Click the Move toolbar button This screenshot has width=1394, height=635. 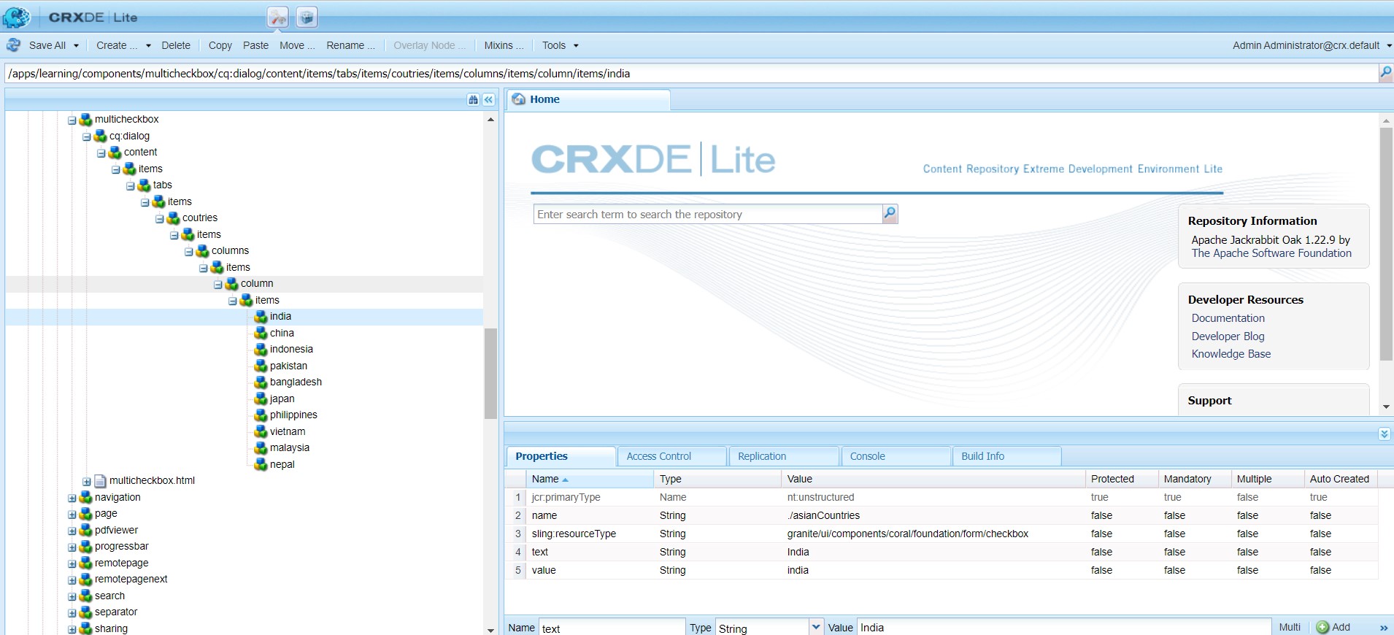click(297, 45)
